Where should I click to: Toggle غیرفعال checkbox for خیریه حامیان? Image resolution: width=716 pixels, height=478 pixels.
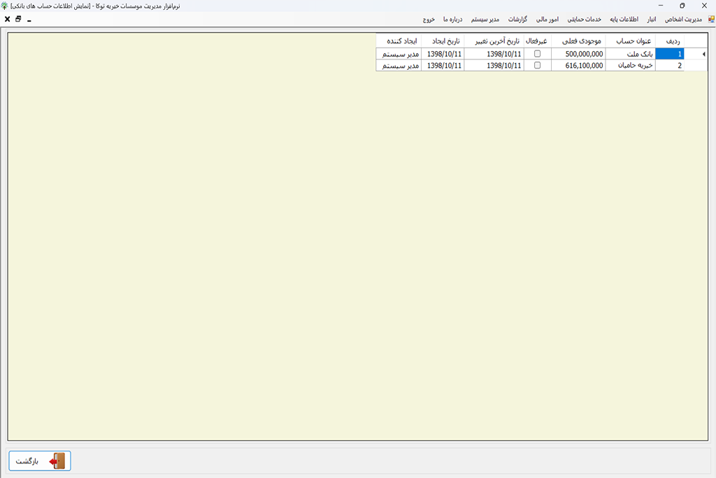pos(537,65)
